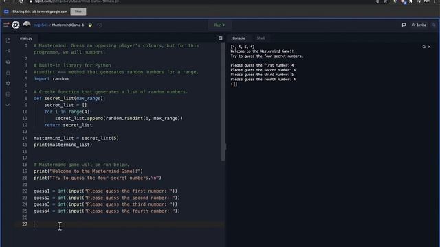Click the console search magnifier icon
Screen dimensions: 440x247
pos(424,47)
